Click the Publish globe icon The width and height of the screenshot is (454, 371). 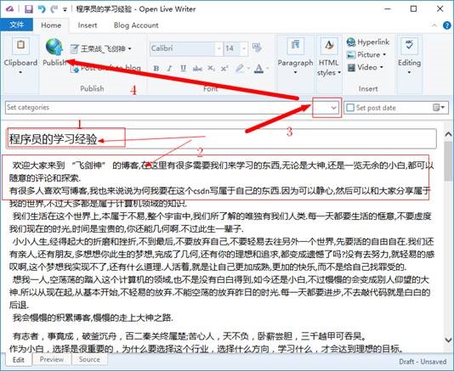click(54, 47)
